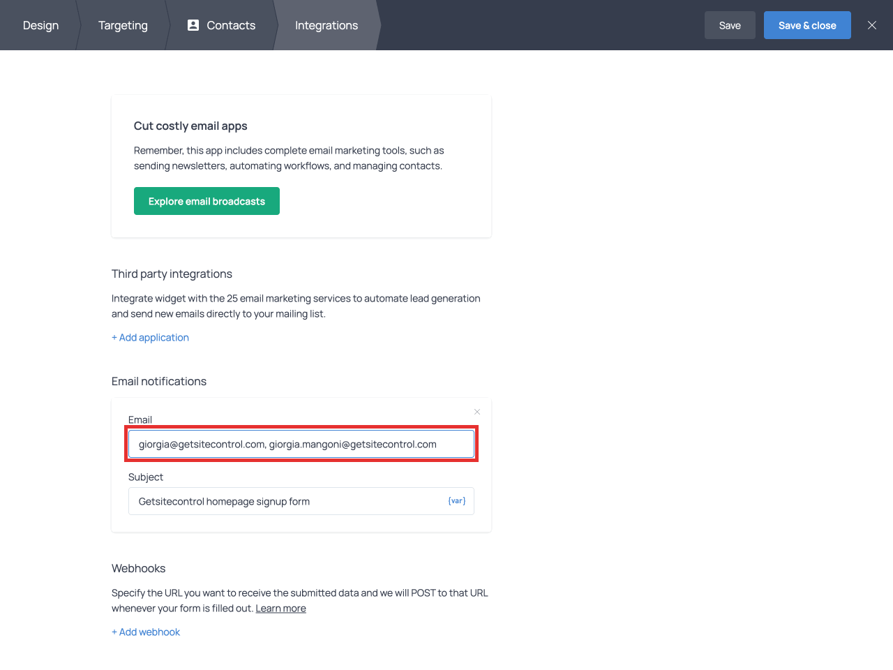Close the widget editor with the X icon
The image size is (893, 670).
click(871, 25)
